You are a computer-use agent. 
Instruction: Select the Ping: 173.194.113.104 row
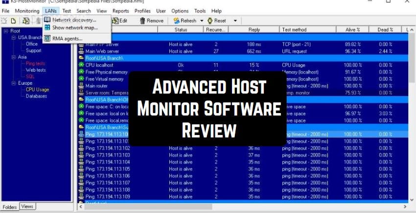[x=243, y=162]
